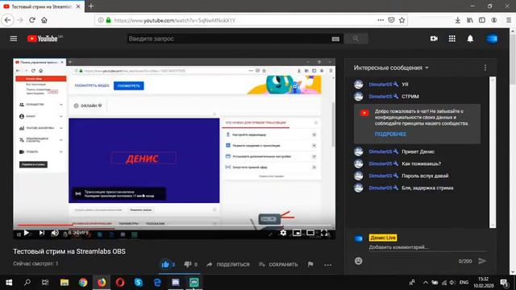Click video title Тестовый стрим на Streamlabs OBS

tap(69, 251)
